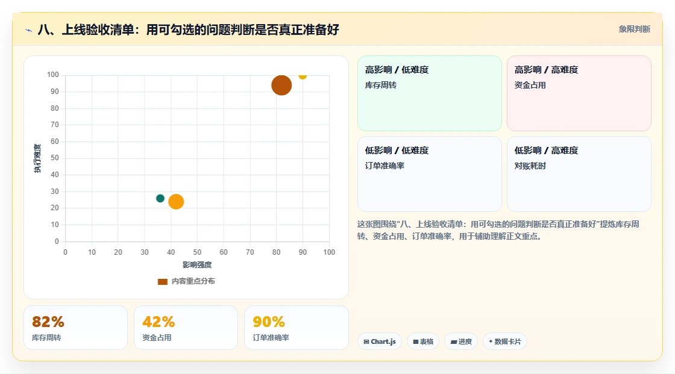The height and width of the screenshot is (374, 675).
Task: Click the 象限判断 label in the header
Action: (634, 30)
